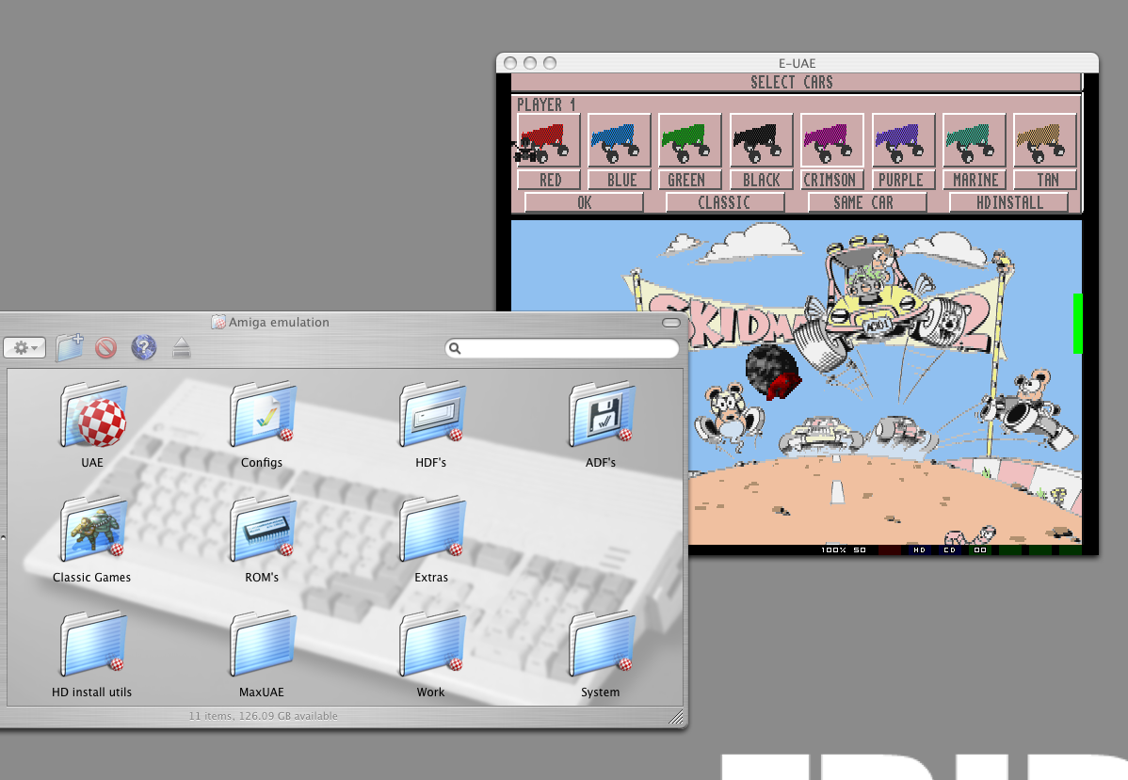Screen dimensions: 1128x780
Task: Select the crimson car image
Action: point(831,141)
